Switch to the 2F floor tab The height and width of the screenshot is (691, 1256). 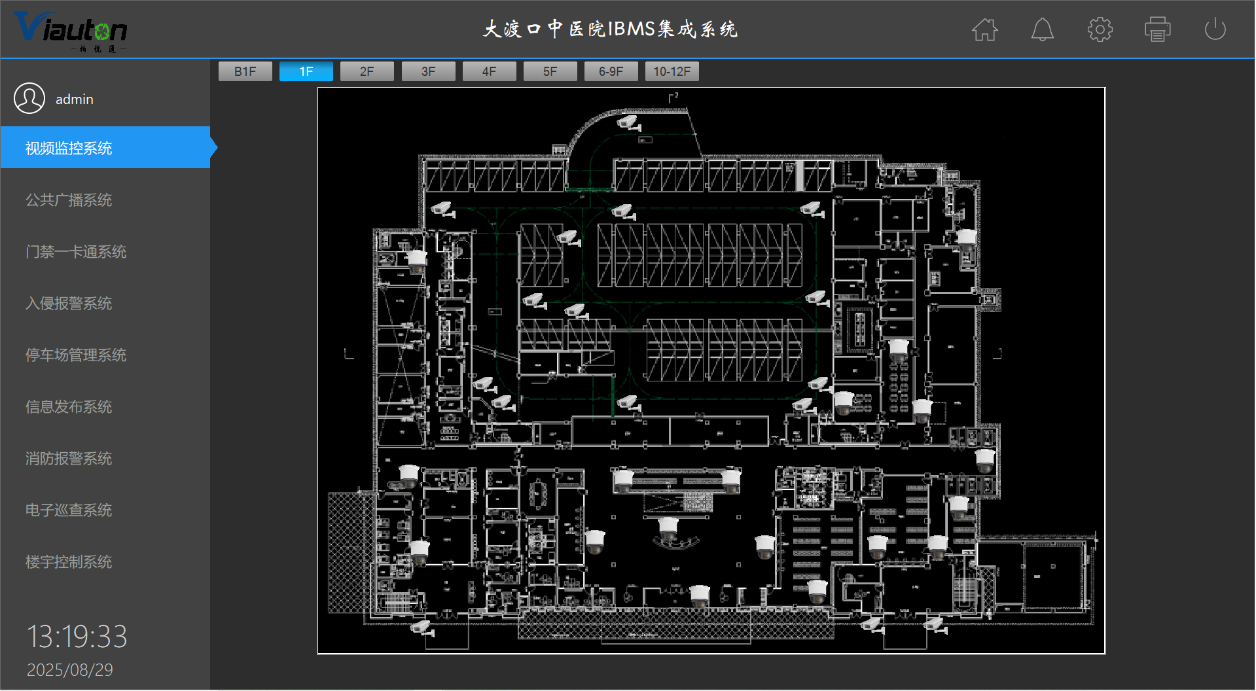[367, 71]
